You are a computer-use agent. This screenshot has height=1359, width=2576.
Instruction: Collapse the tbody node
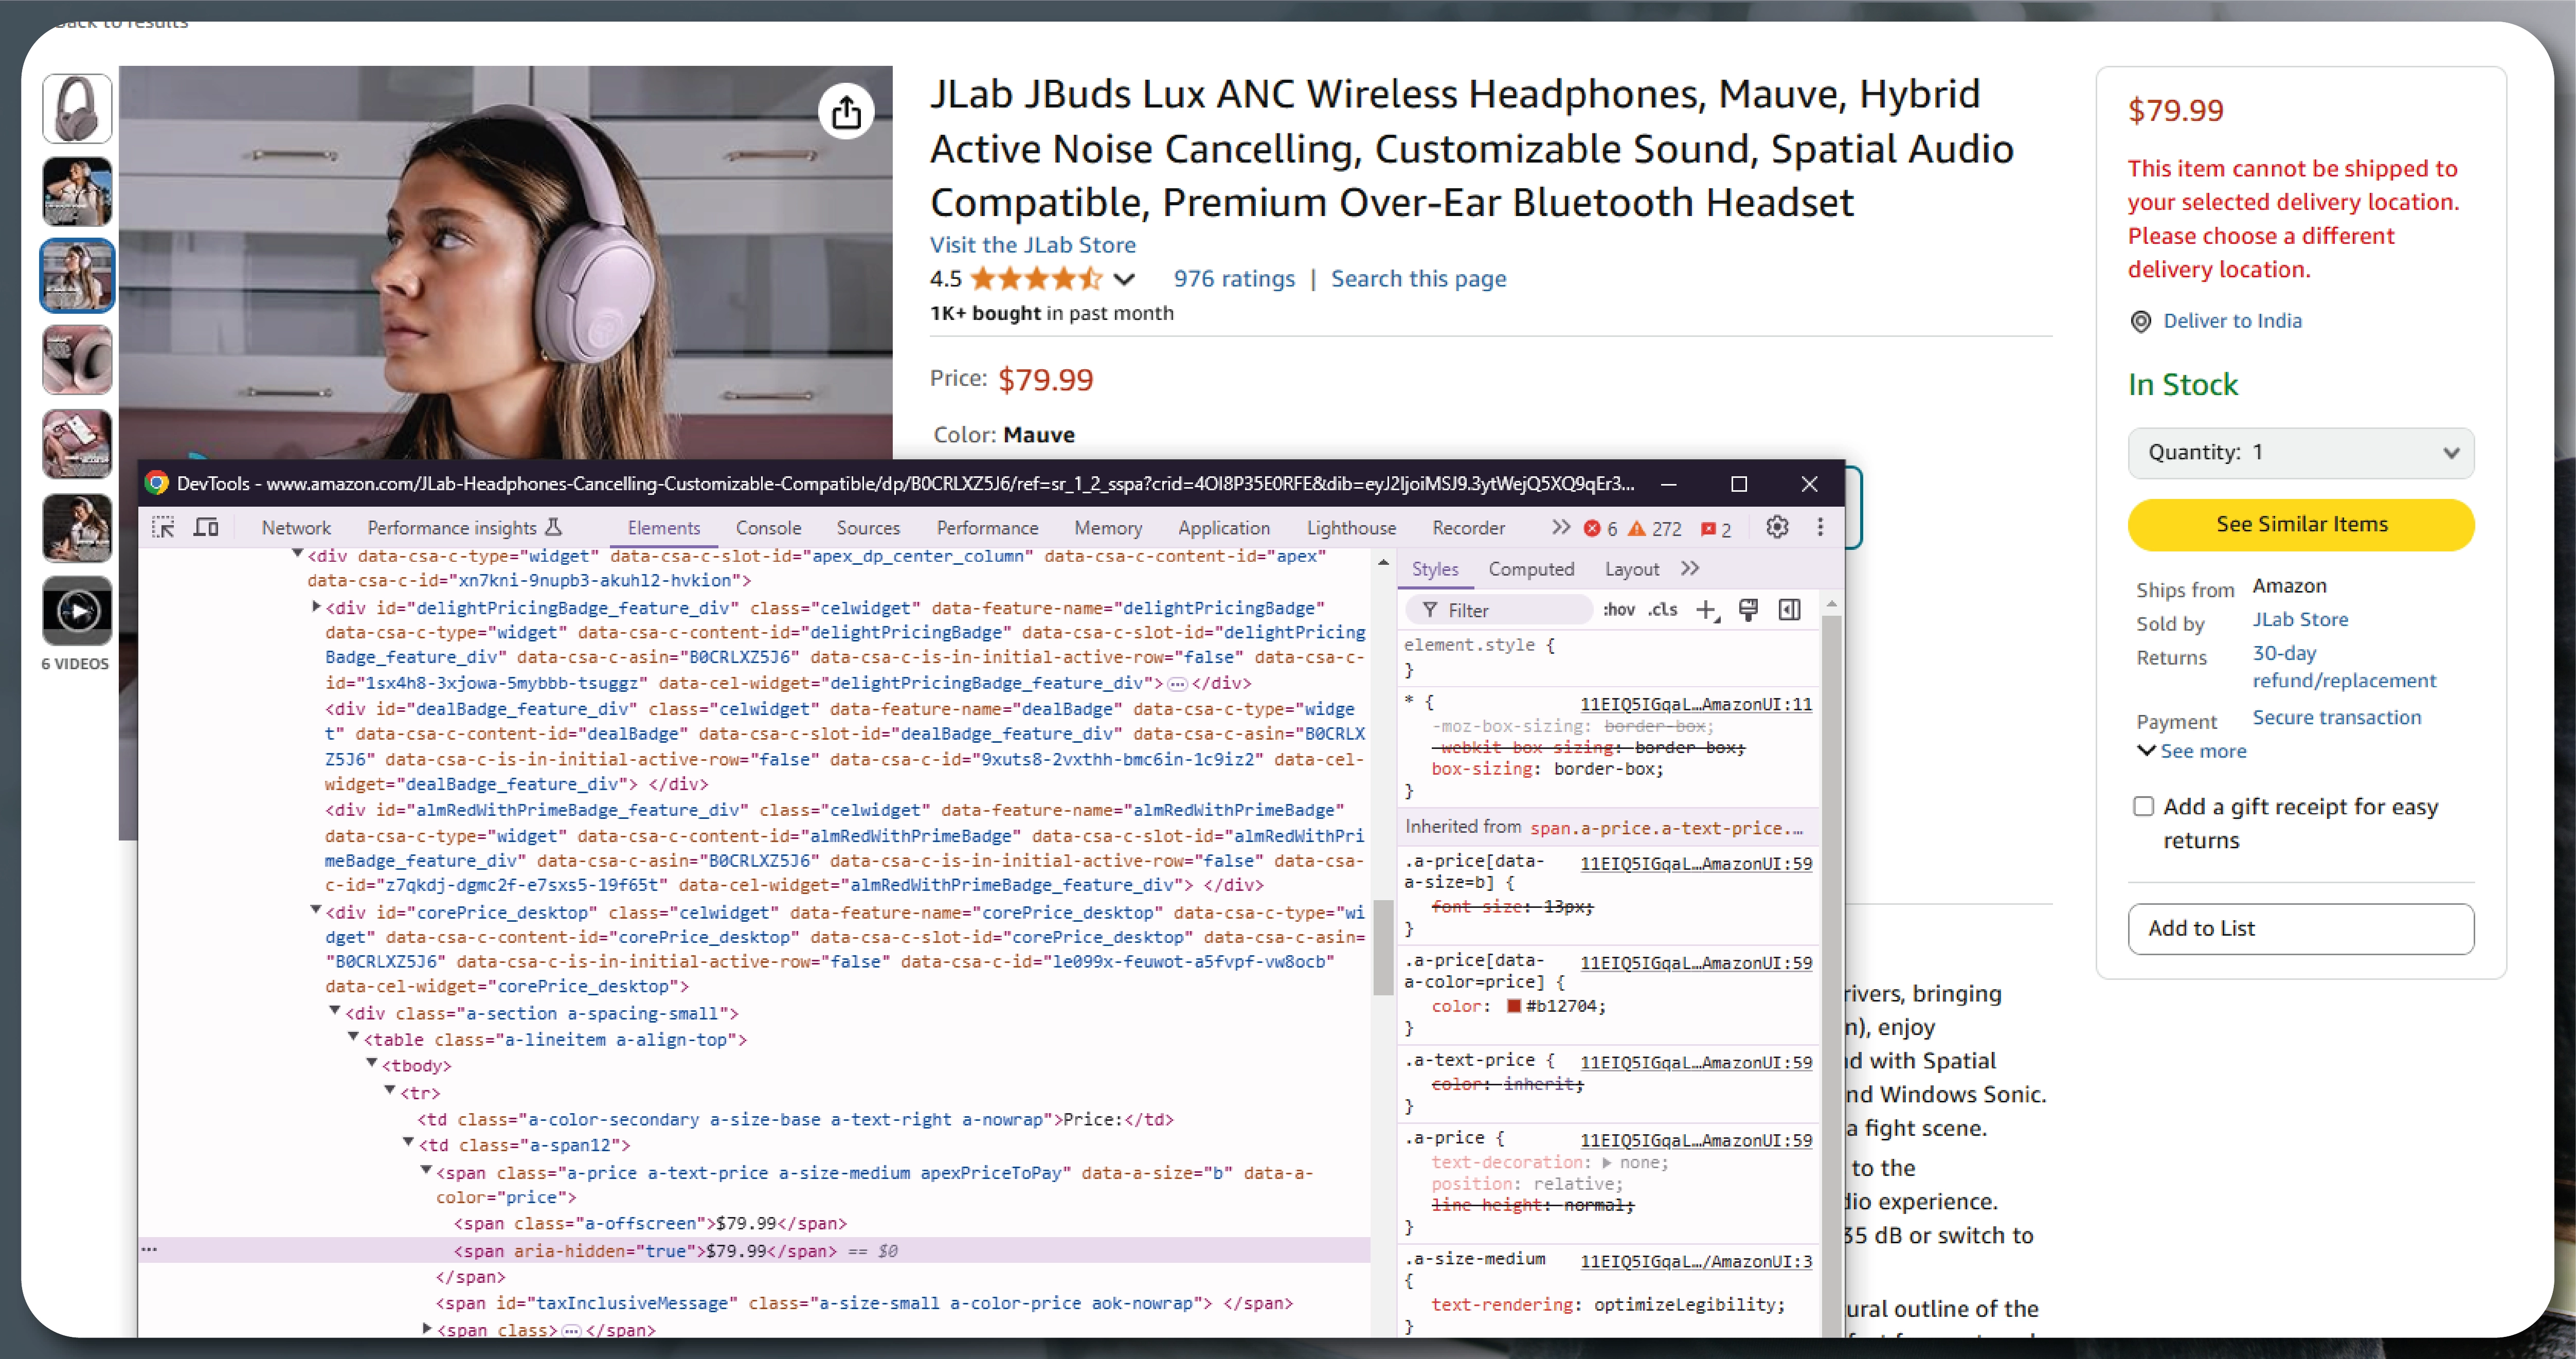(371, 1063)
